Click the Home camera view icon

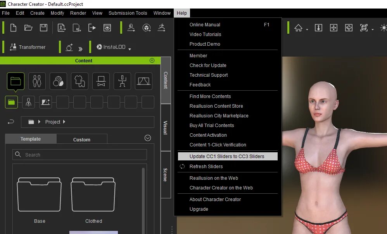(x=298, y=28)
